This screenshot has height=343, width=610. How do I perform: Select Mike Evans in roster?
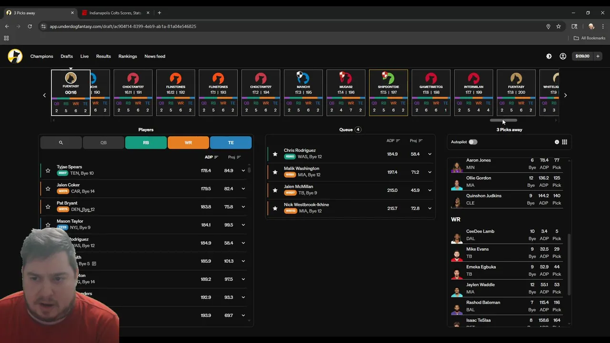pyautogui.click(x=507, y=252)
